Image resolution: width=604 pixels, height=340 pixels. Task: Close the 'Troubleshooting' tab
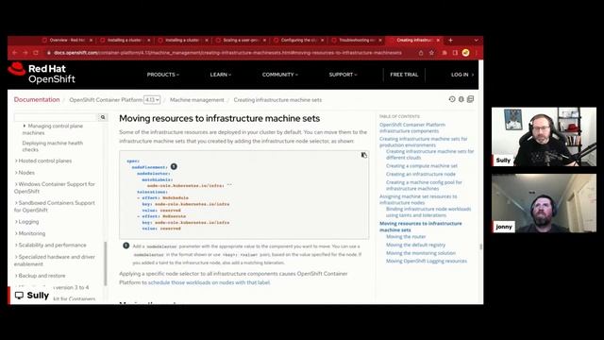[x=380, y=40]
